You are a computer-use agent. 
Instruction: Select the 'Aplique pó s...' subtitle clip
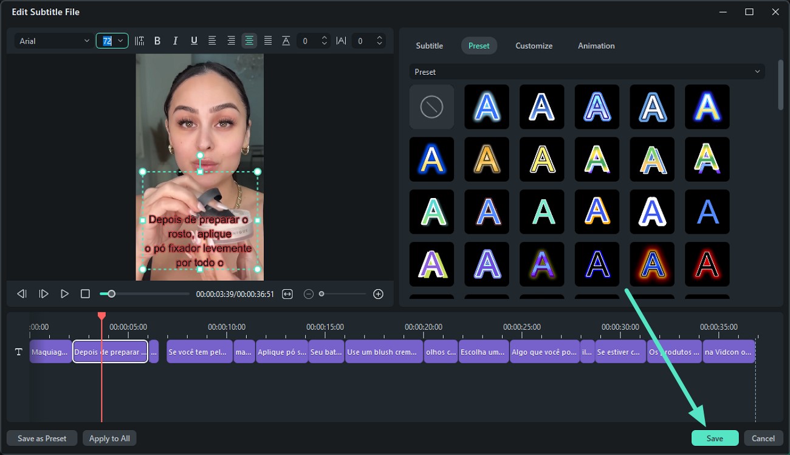pos(282,352)
